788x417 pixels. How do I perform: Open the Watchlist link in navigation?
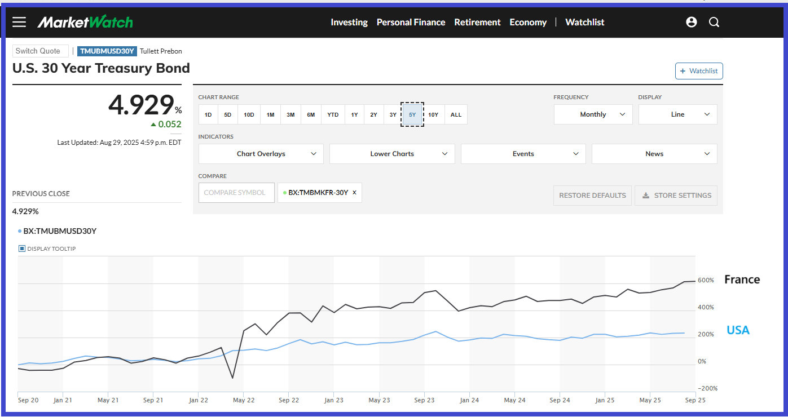pyautogui.click(x=584, y=22)
